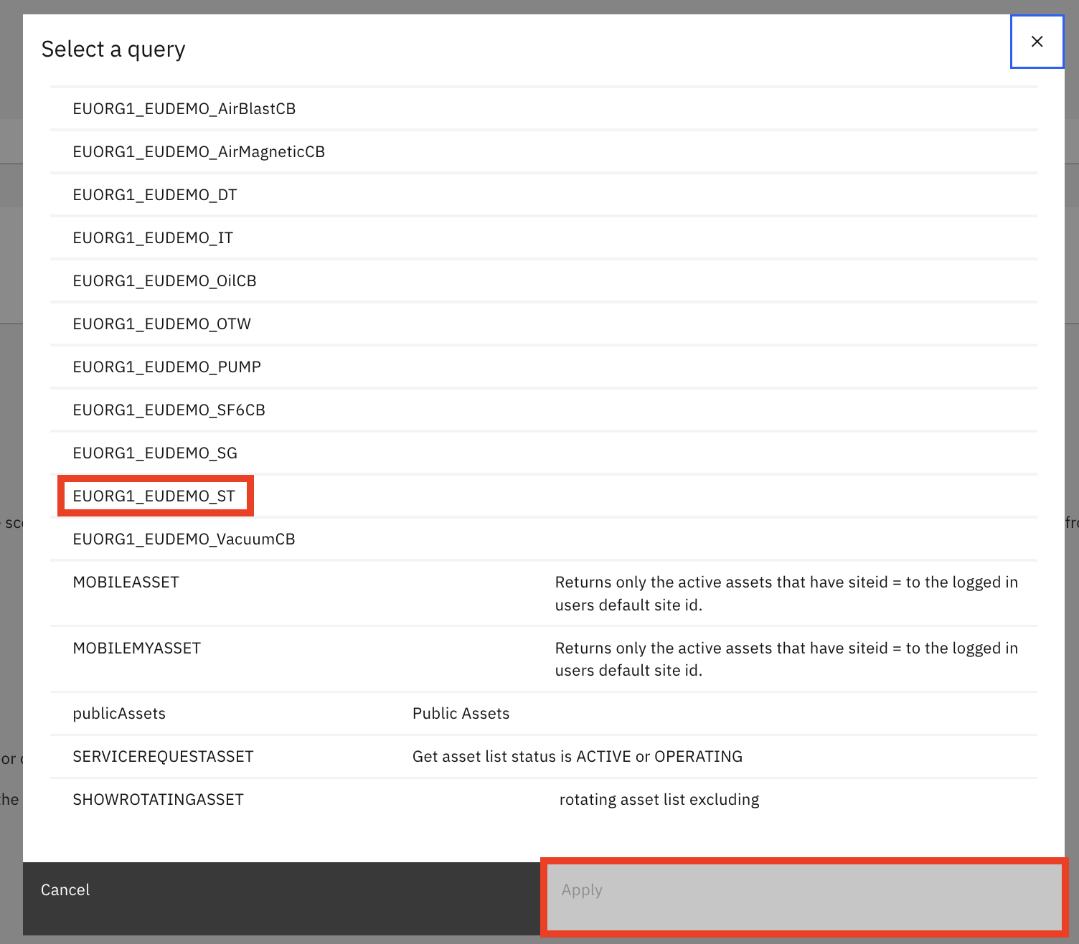Select the EUORG1_EUDEMO_AirBlastCB query
The width and height of the screenshot is (1079, 944).
point(543,108)
